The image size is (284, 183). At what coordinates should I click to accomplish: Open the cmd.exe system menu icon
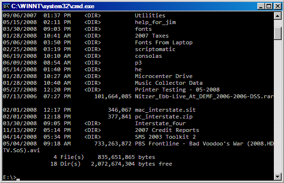click(6, 6)
